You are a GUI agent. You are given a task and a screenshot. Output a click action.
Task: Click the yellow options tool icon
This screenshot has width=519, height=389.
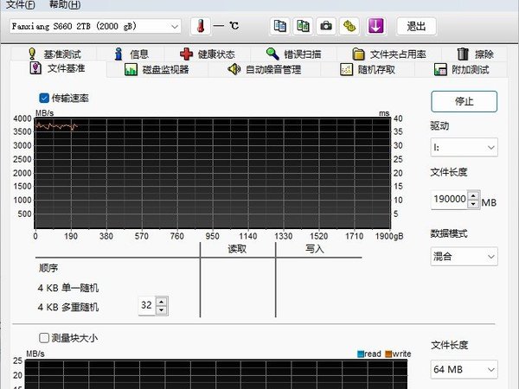click(x=349, y=26)
